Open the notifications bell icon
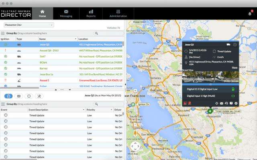 coord(250,14)
